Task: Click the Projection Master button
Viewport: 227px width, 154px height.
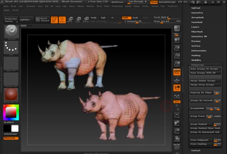Action: [11, 20]
